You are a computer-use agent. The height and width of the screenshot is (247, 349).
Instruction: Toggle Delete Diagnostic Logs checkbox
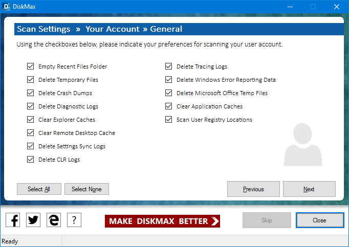tap(31, 106)
